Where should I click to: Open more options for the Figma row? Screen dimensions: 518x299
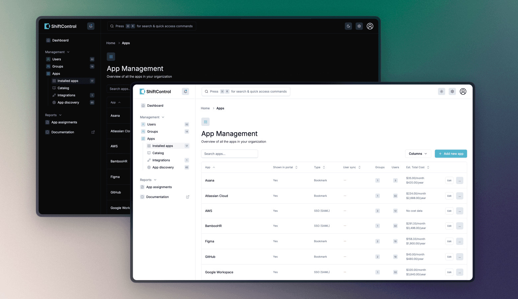(460, 242)
